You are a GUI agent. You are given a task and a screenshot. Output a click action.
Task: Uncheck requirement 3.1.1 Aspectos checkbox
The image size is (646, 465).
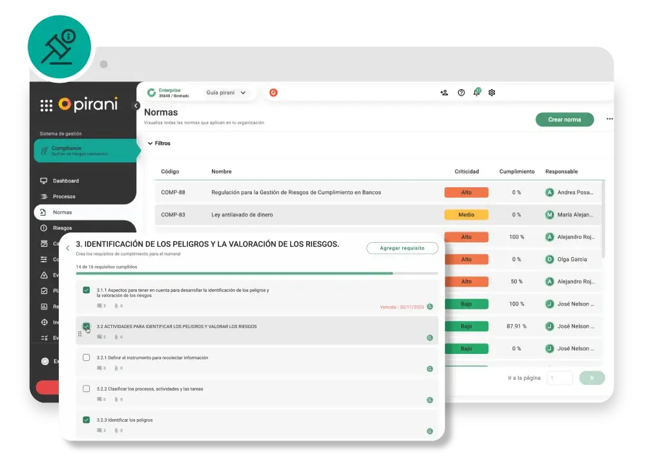pyautogui.click(x=87, y=291)
